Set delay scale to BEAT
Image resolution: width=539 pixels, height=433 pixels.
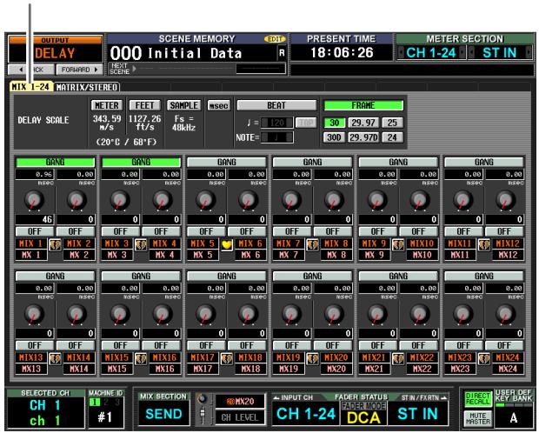pos(276,105)
